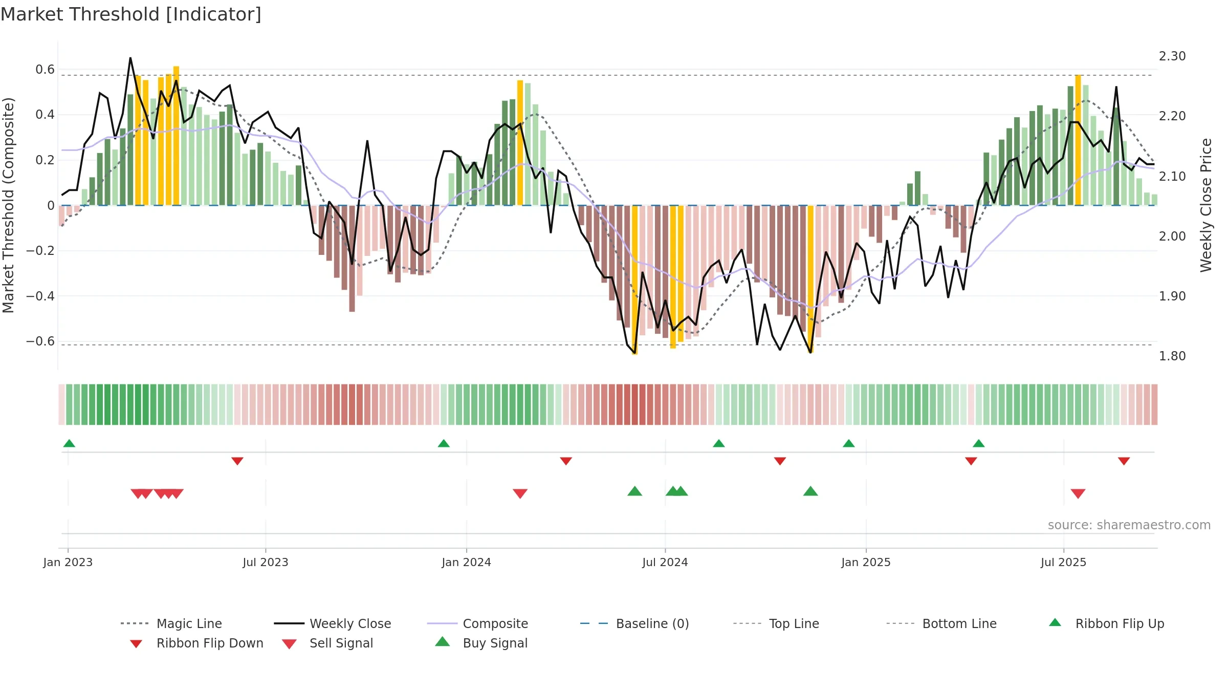Click the last ribbon flip down marker in 2025
The width and height of the screenshot is (1228, 691).
coord(1124,461)
